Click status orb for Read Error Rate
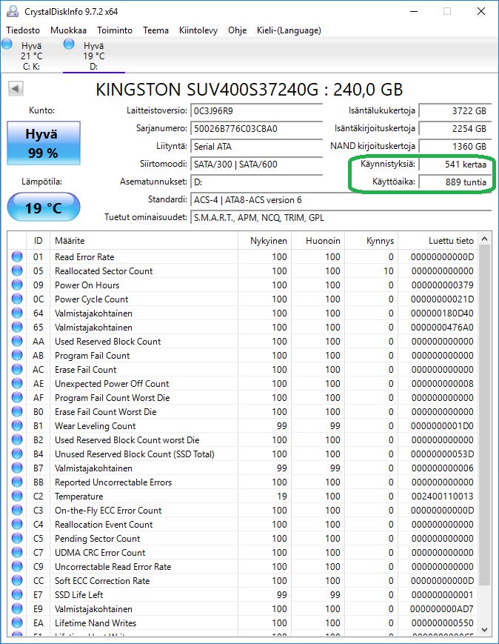The image size is (499, 644). (17, 256)
